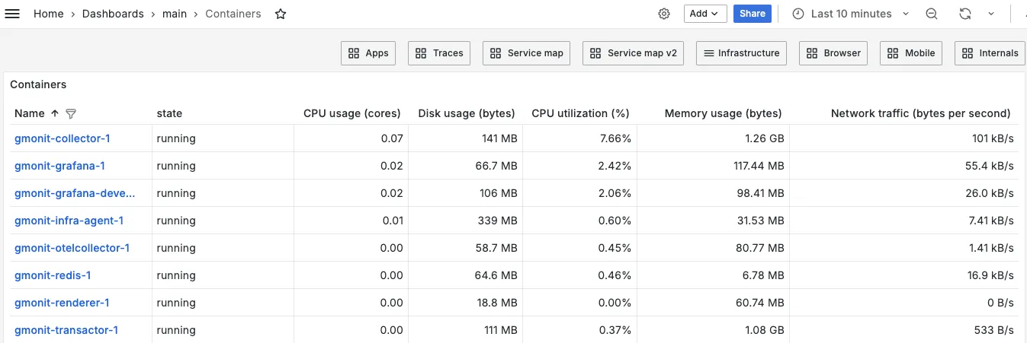Image resolution: width=1027 pixels, height=343 pixels.
Task: Open gmonit-transactor-1 container link
Action: 66,330
